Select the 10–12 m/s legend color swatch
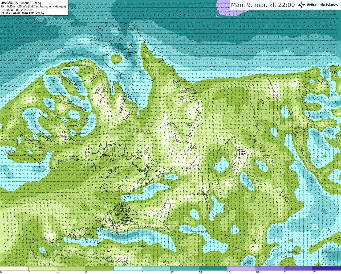 coord(156,268)
